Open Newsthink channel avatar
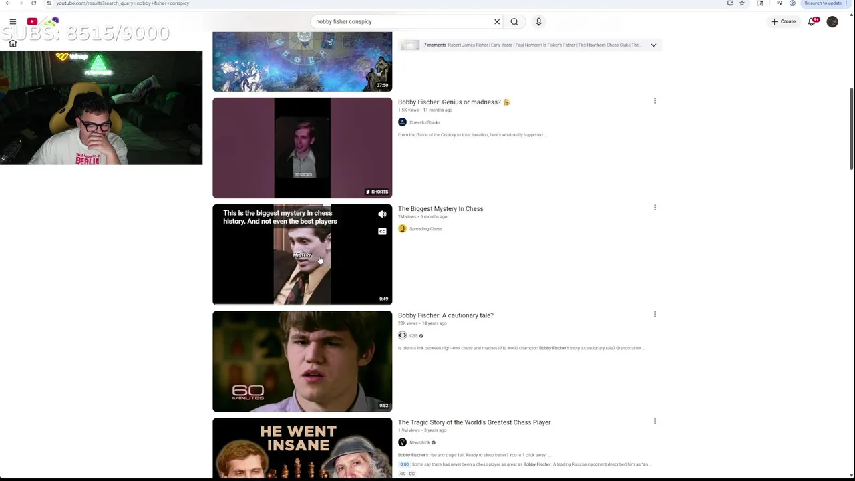855x481 pixels. [x=402, y=442]
